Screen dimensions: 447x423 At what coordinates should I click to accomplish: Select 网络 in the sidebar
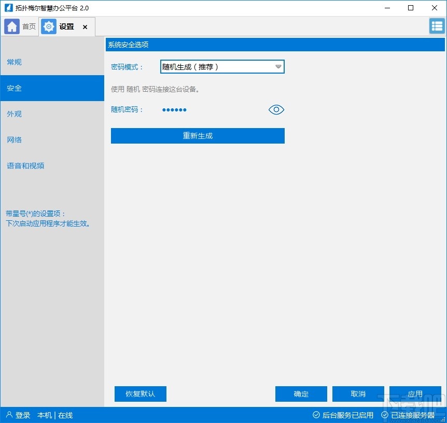tap(14, 139)
